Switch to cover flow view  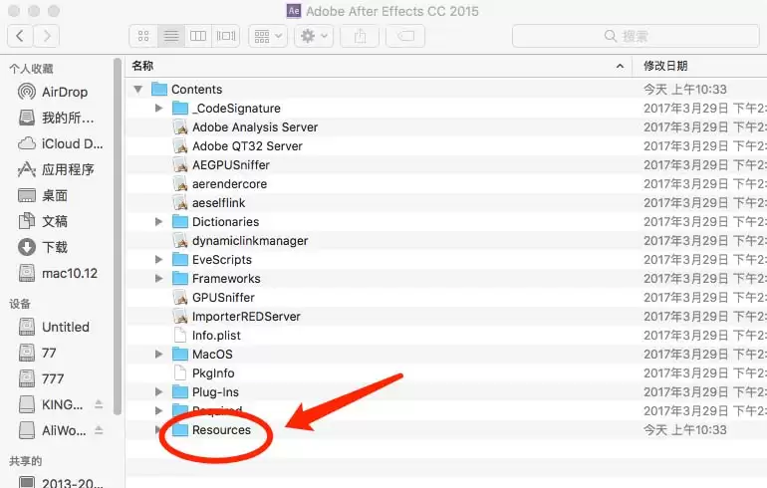(226, 36)
